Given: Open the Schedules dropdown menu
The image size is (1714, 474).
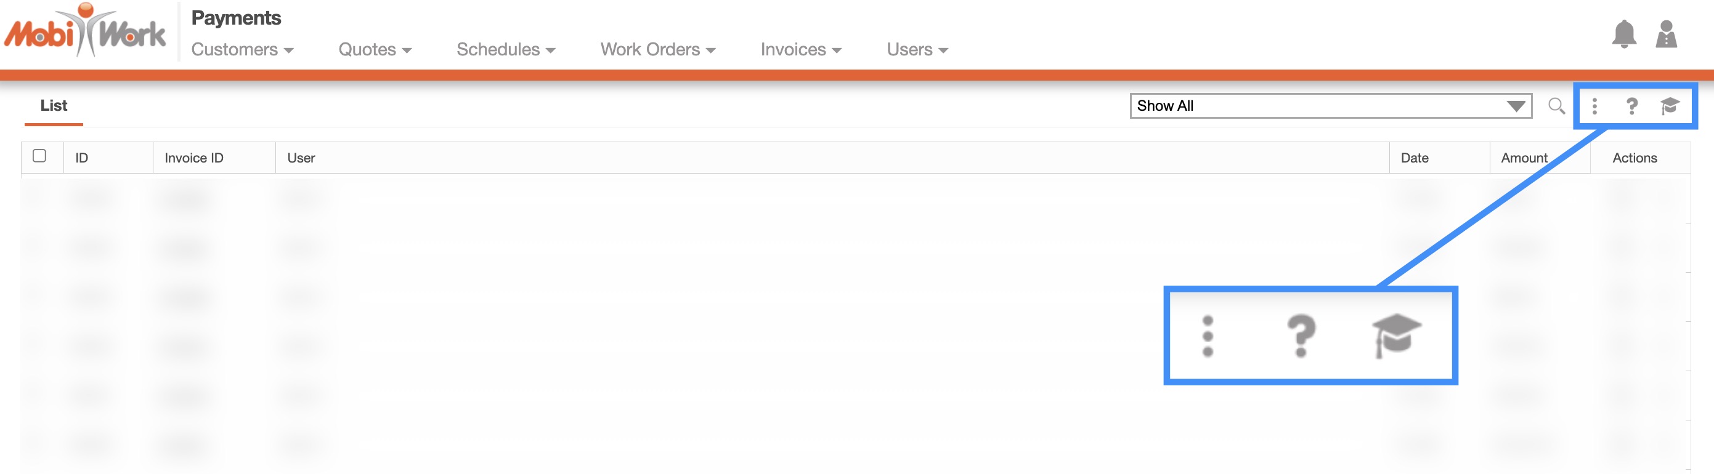Looking at the screenshot, I should coord(506,50).
